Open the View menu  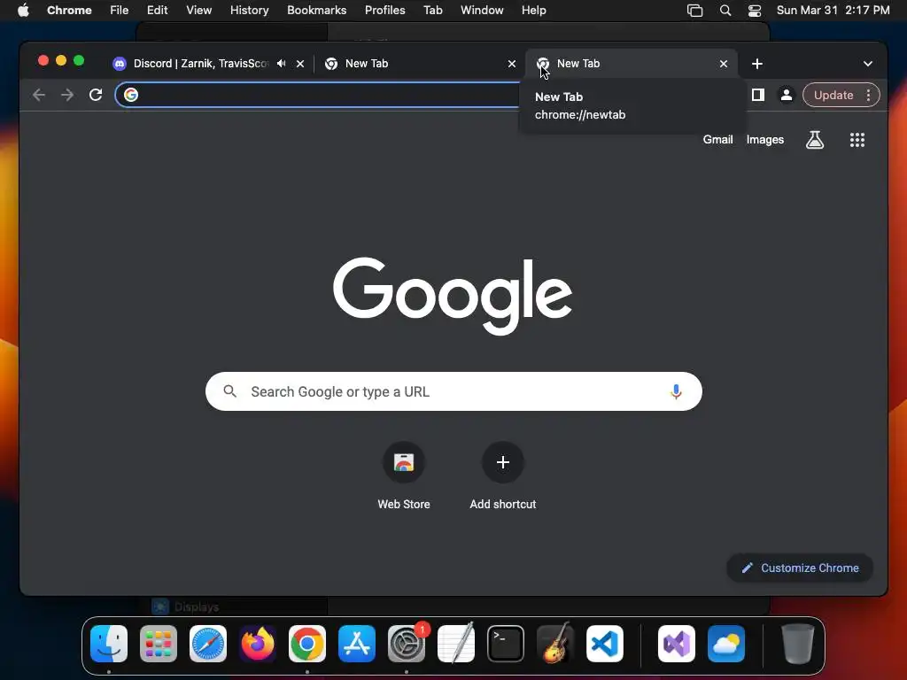click(x=198, y=11)
